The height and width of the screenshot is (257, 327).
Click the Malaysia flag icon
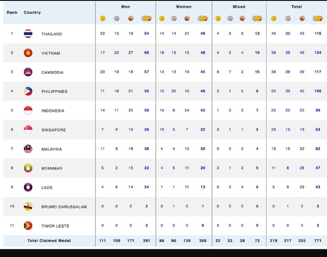coord(28,149)
